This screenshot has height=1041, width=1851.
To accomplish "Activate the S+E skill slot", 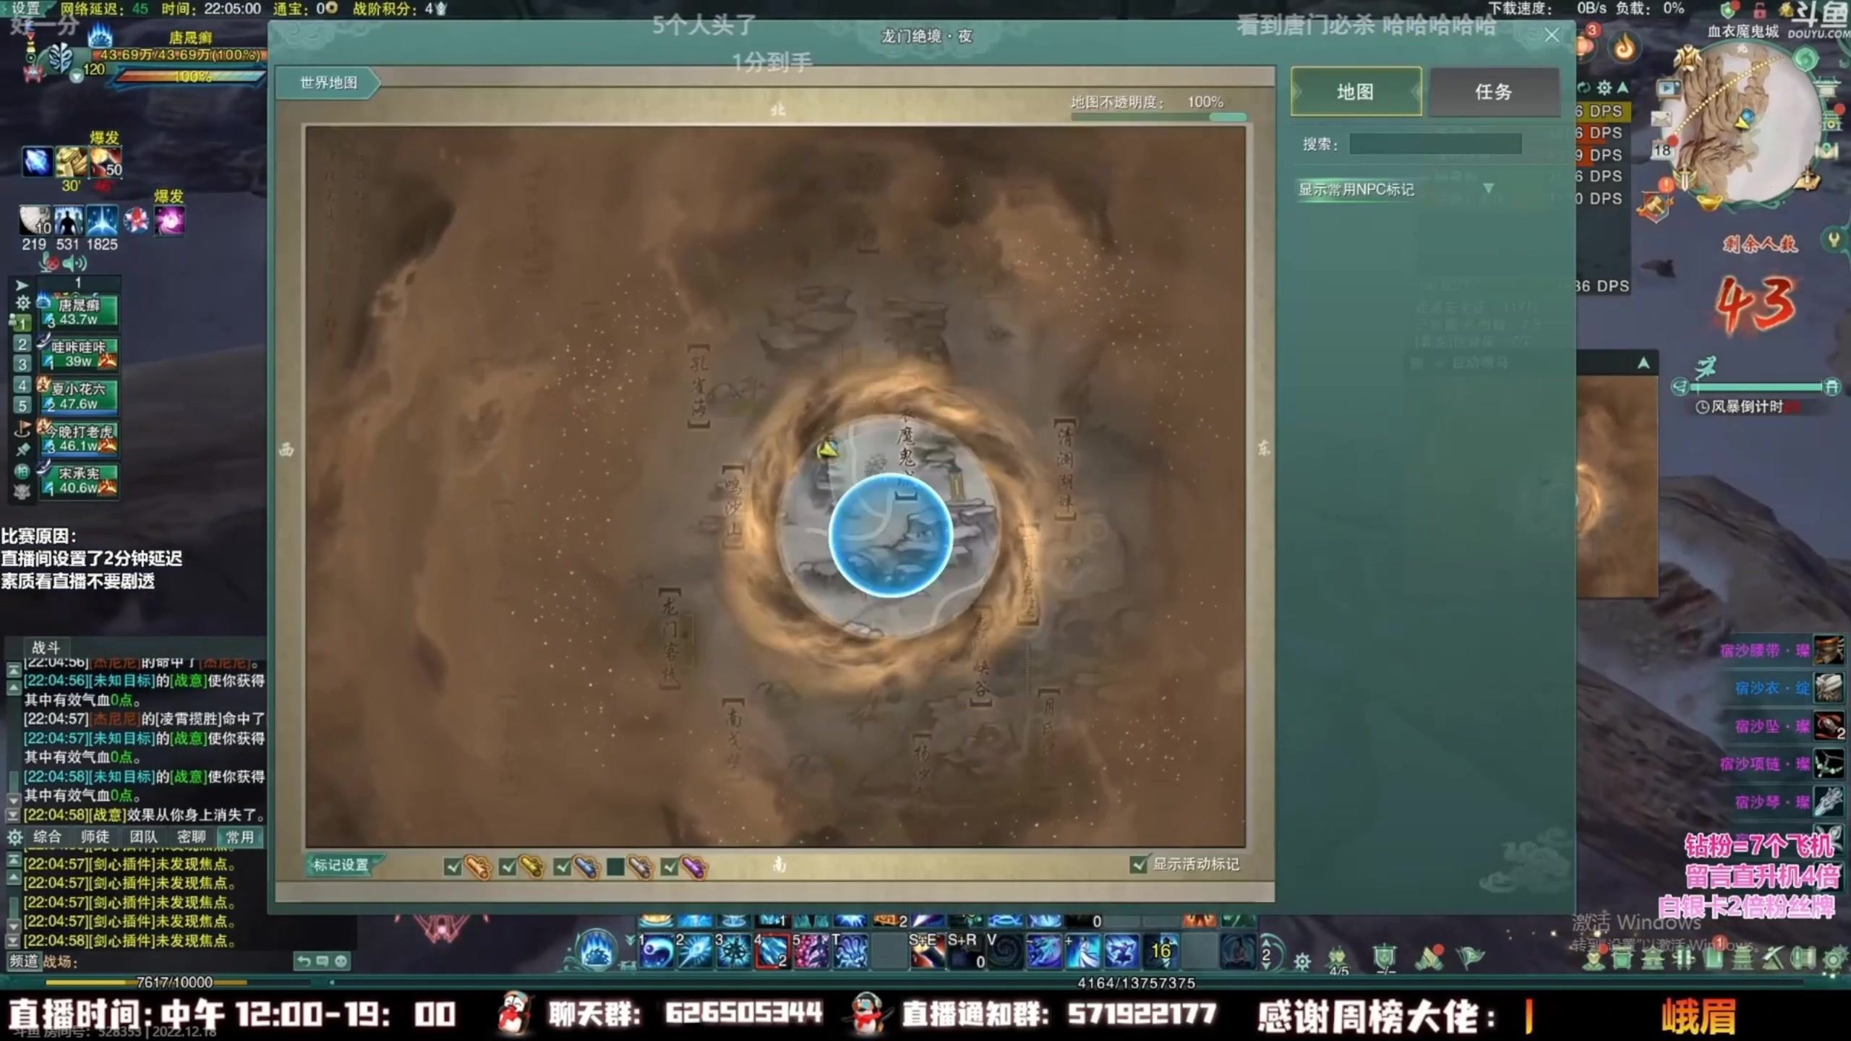I will (x=927, y=951).
